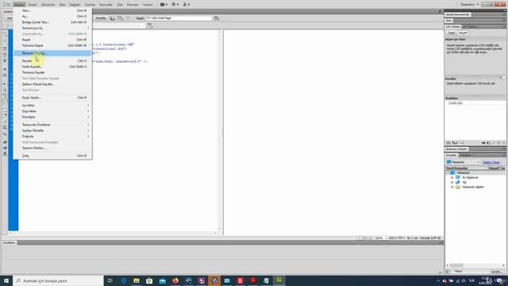Expand the Dönüştür submenu
Viewport: 508px width, 286px height.
(52, 117)
